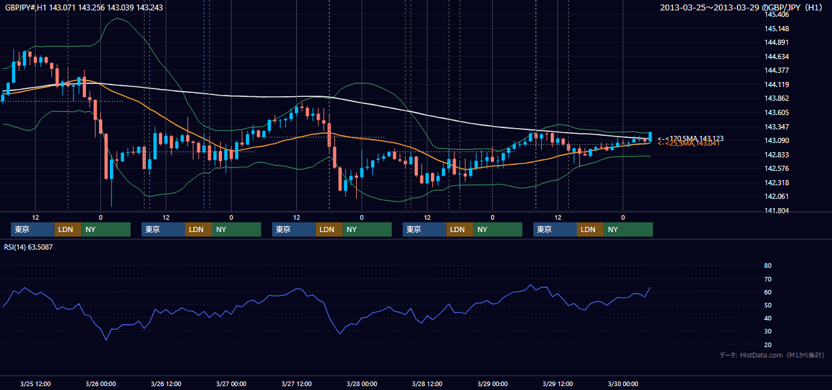Click price axis value 145.148
832x390 pixels.
(x=777, y=29)
